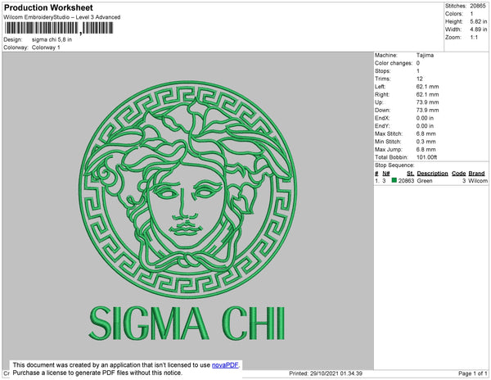The height and width of the screenshot is (380, 491).
Task: Open the novaPDF hyperlink
Action: point(225,365)
